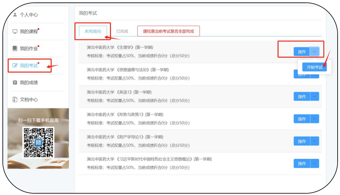Expand dropdown arrow for 英语1 exam

tap(315, 96)
